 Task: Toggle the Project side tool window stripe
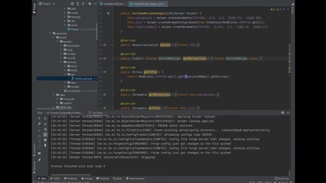tap(34, 8)
